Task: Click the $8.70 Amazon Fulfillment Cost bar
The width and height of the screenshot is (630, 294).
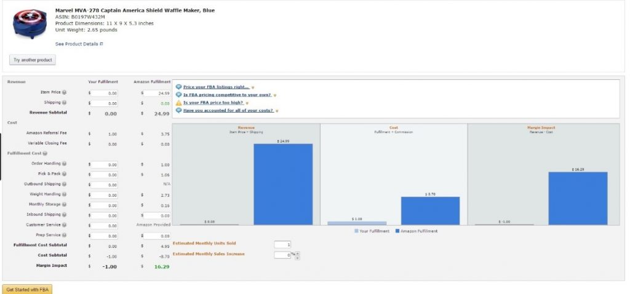Action: (x=430, y=211)
